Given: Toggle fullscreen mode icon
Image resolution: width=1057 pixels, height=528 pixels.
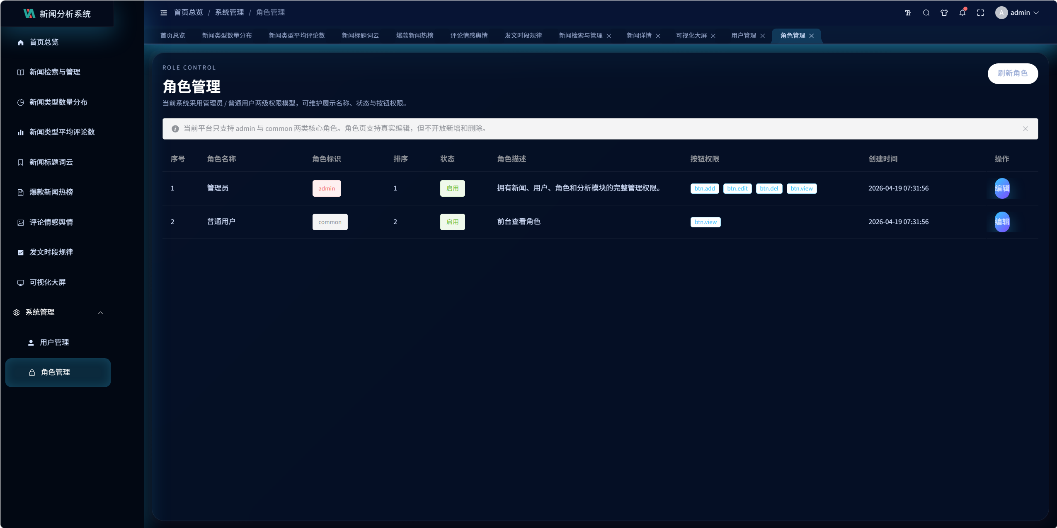Looking at the screenshot, I should click(980, 13).
